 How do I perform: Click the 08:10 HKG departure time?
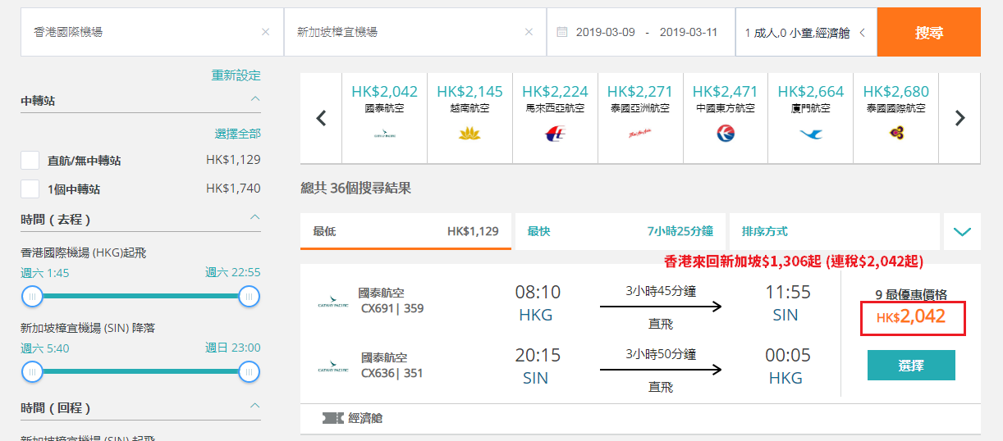point(538,292)
